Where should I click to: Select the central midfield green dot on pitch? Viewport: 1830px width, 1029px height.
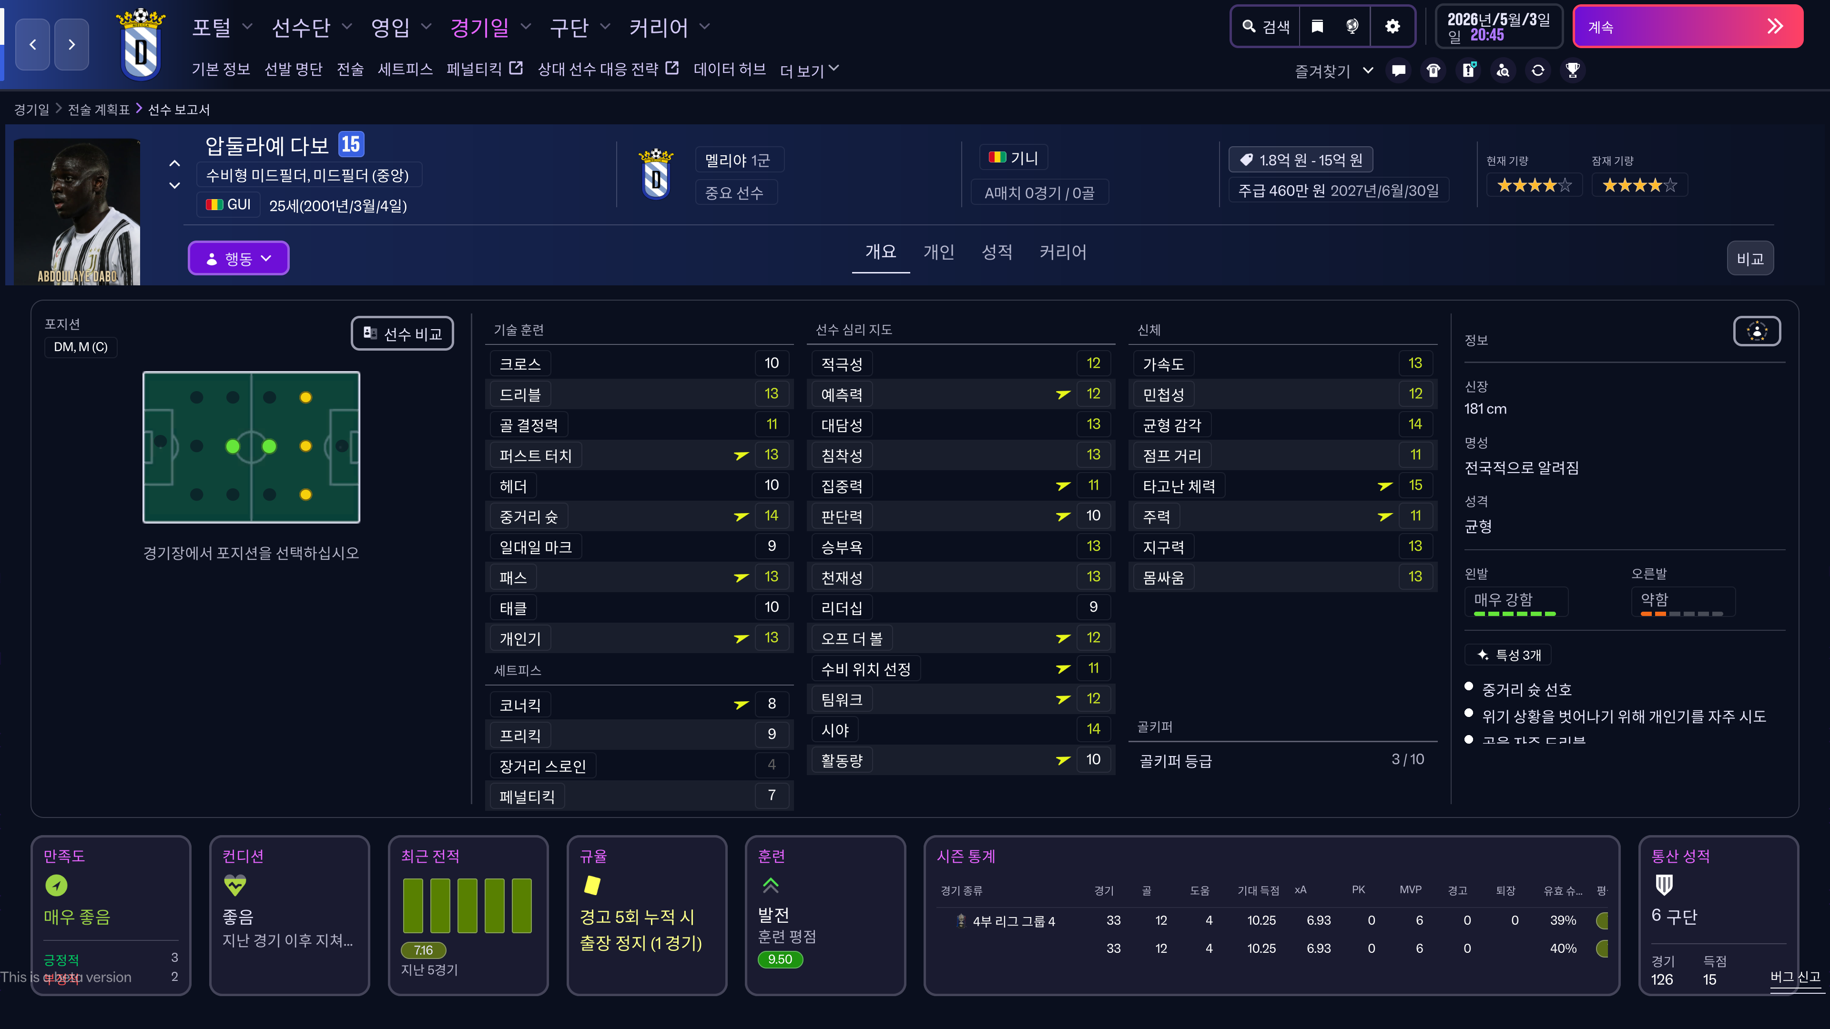click(x=269, y=447)
